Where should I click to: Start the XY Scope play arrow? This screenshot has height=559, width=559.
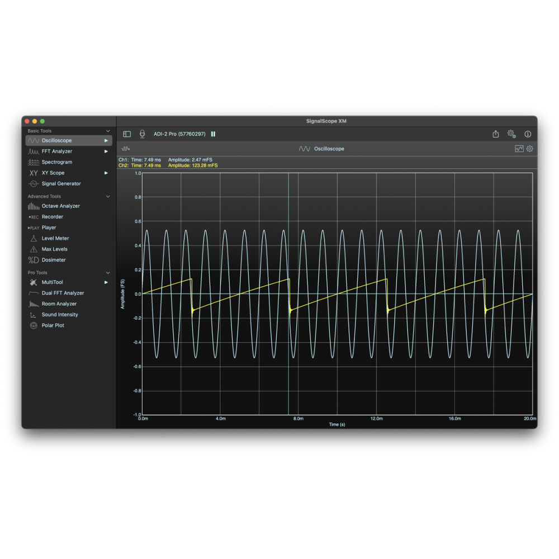(106, 173)
